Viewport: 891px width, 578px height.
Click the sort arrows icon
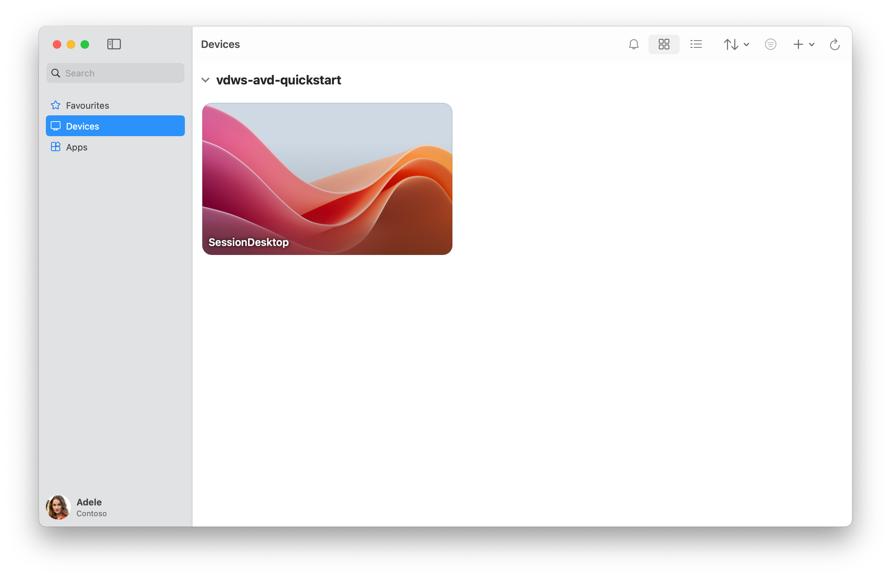point(731,44)
